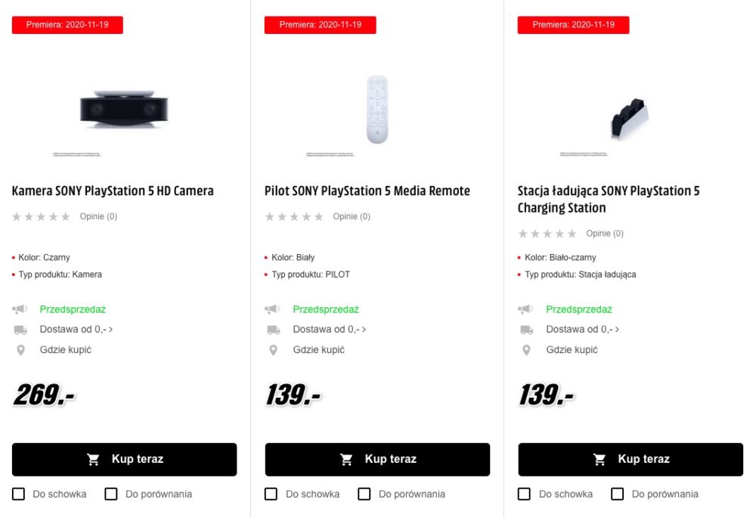This screenshot has width=756, height=518.
Task: Tick Do schowka for HD Camera
Action: [x=18, y=494]
